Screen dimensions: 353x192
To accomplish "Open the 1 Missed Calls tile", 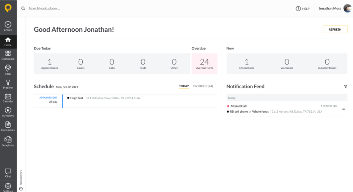I will click(x=246, y=63).
